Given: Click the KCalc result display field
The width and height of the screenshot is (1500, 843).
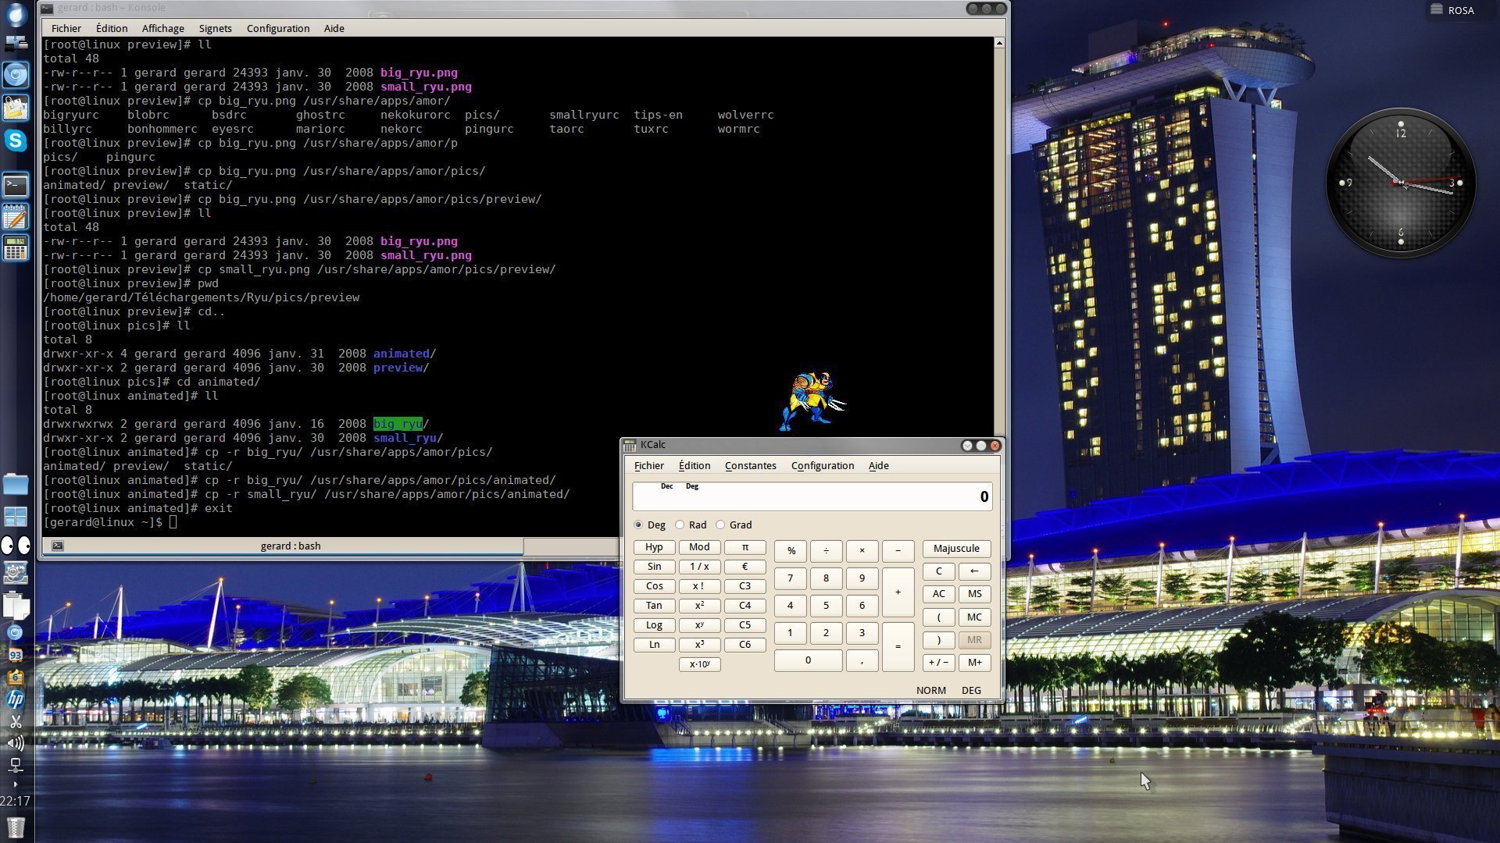Looking at the screenshot, I should [x=812, y=496].
